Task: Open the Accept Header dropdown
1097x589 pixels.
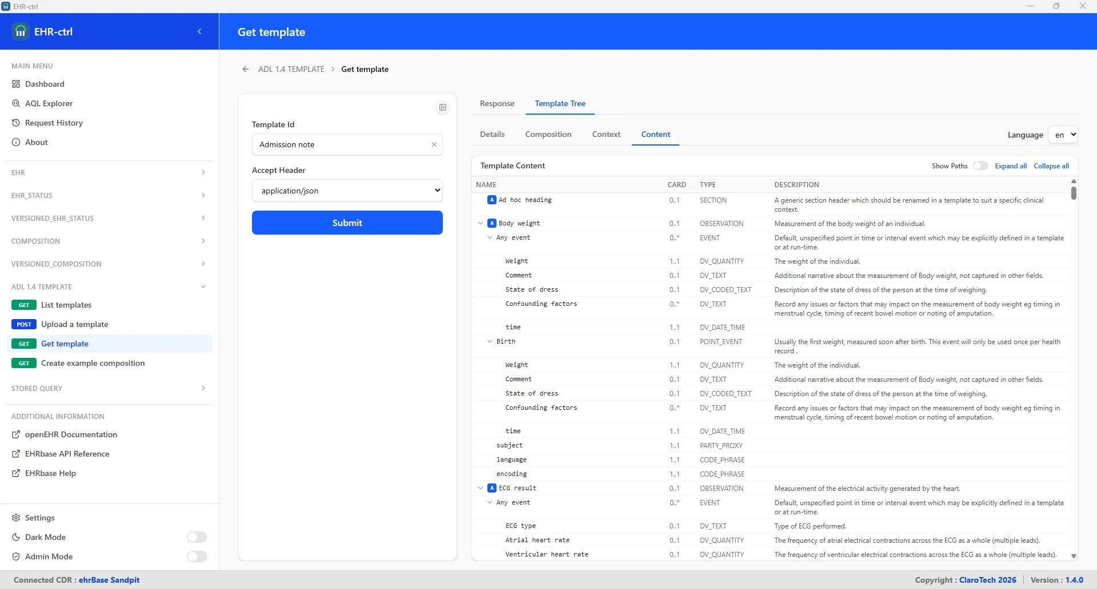Action: pos(347,191)
